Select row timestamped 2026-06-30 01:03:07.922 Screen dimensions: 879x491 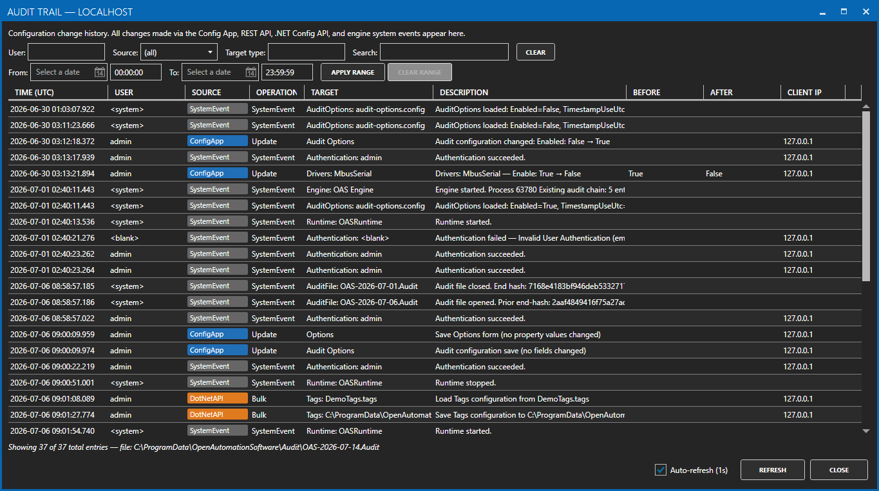coord(435,109)
